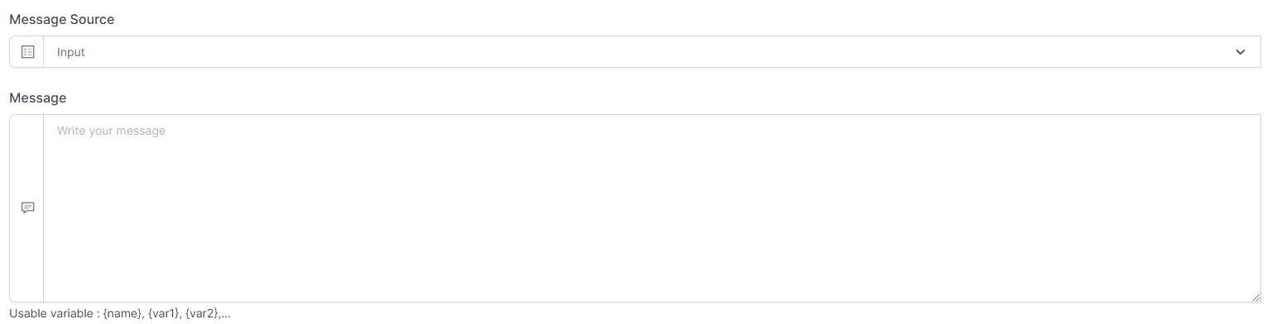1281x324 pixels.
Task: Click the empty middle of the Message Source select
Action: 652,52
